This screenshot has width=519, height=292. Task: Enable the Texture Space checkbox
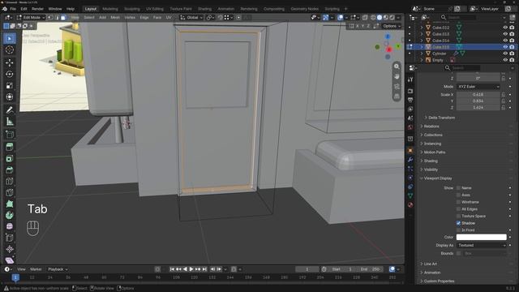458,216
